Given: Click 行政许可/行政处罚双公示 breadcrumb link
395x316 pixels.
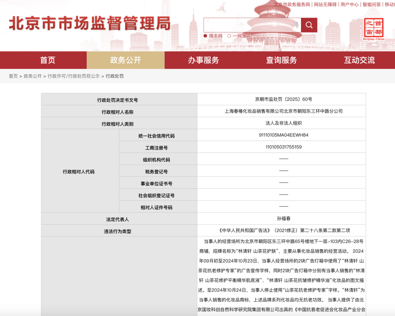Looking at the screenshot, I should point(74,76).
